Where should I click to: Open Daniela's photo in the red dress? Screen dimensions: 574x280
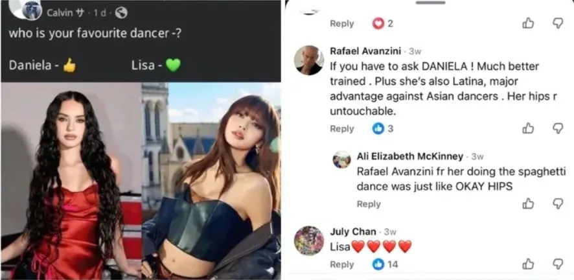[x=71, y=181]
